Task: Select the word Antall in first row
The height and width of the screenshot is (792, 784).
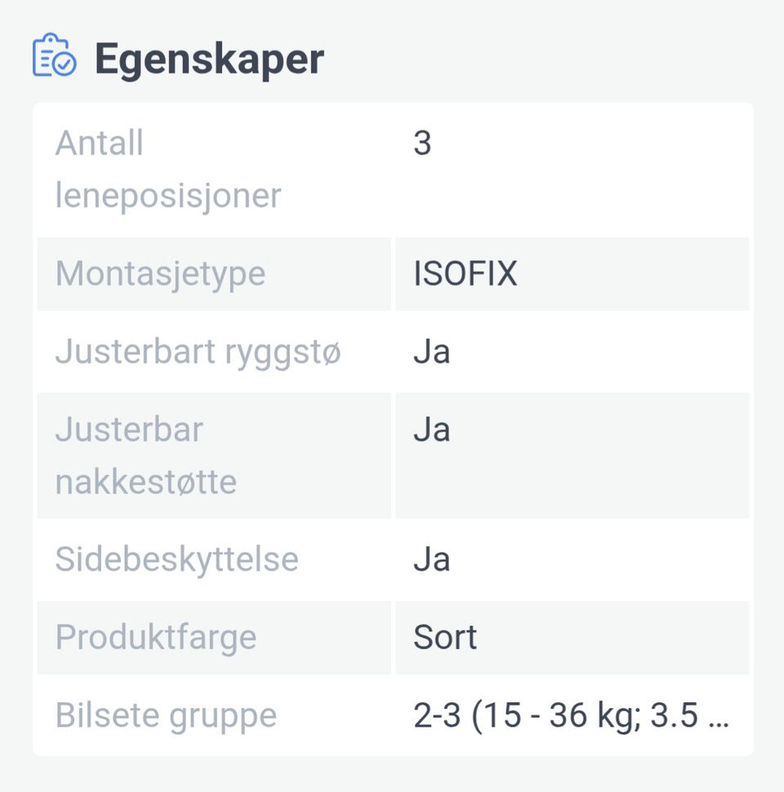Action: tap(100, 144)
